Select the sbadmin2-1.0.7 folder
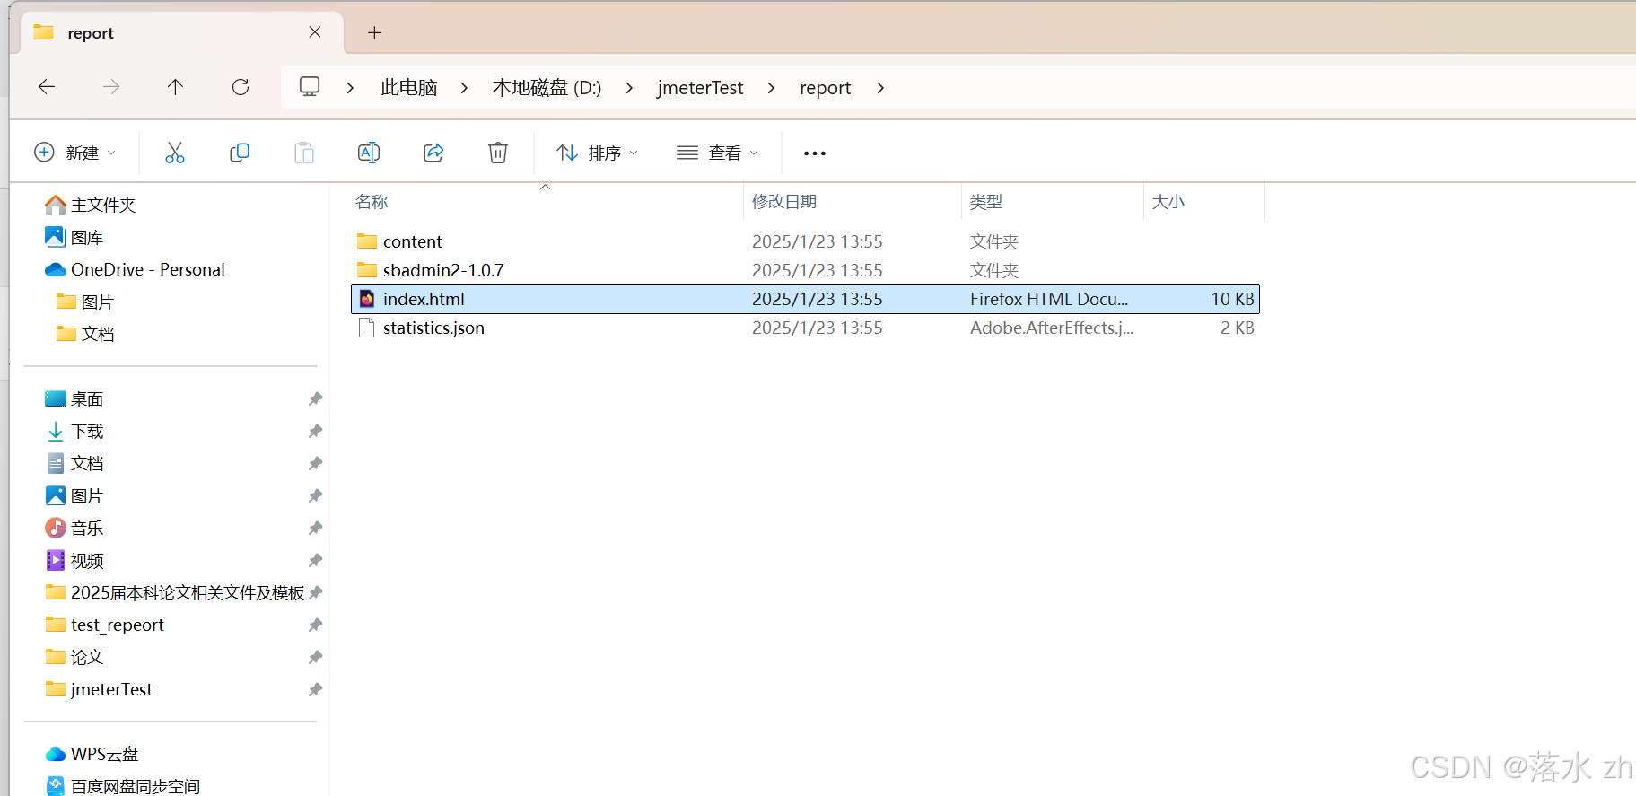This screenshot has width=1636, height=796. [805, 270]
